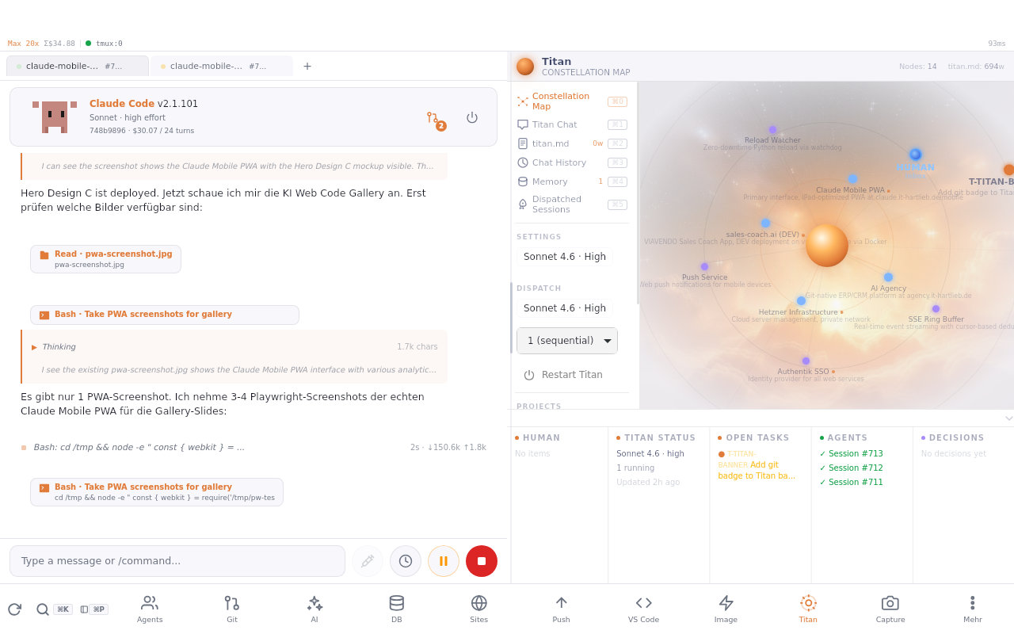The image size is (1014, 634).
Task: Open the Agents panel from bottom bar
Action: [x=149, y=608]
